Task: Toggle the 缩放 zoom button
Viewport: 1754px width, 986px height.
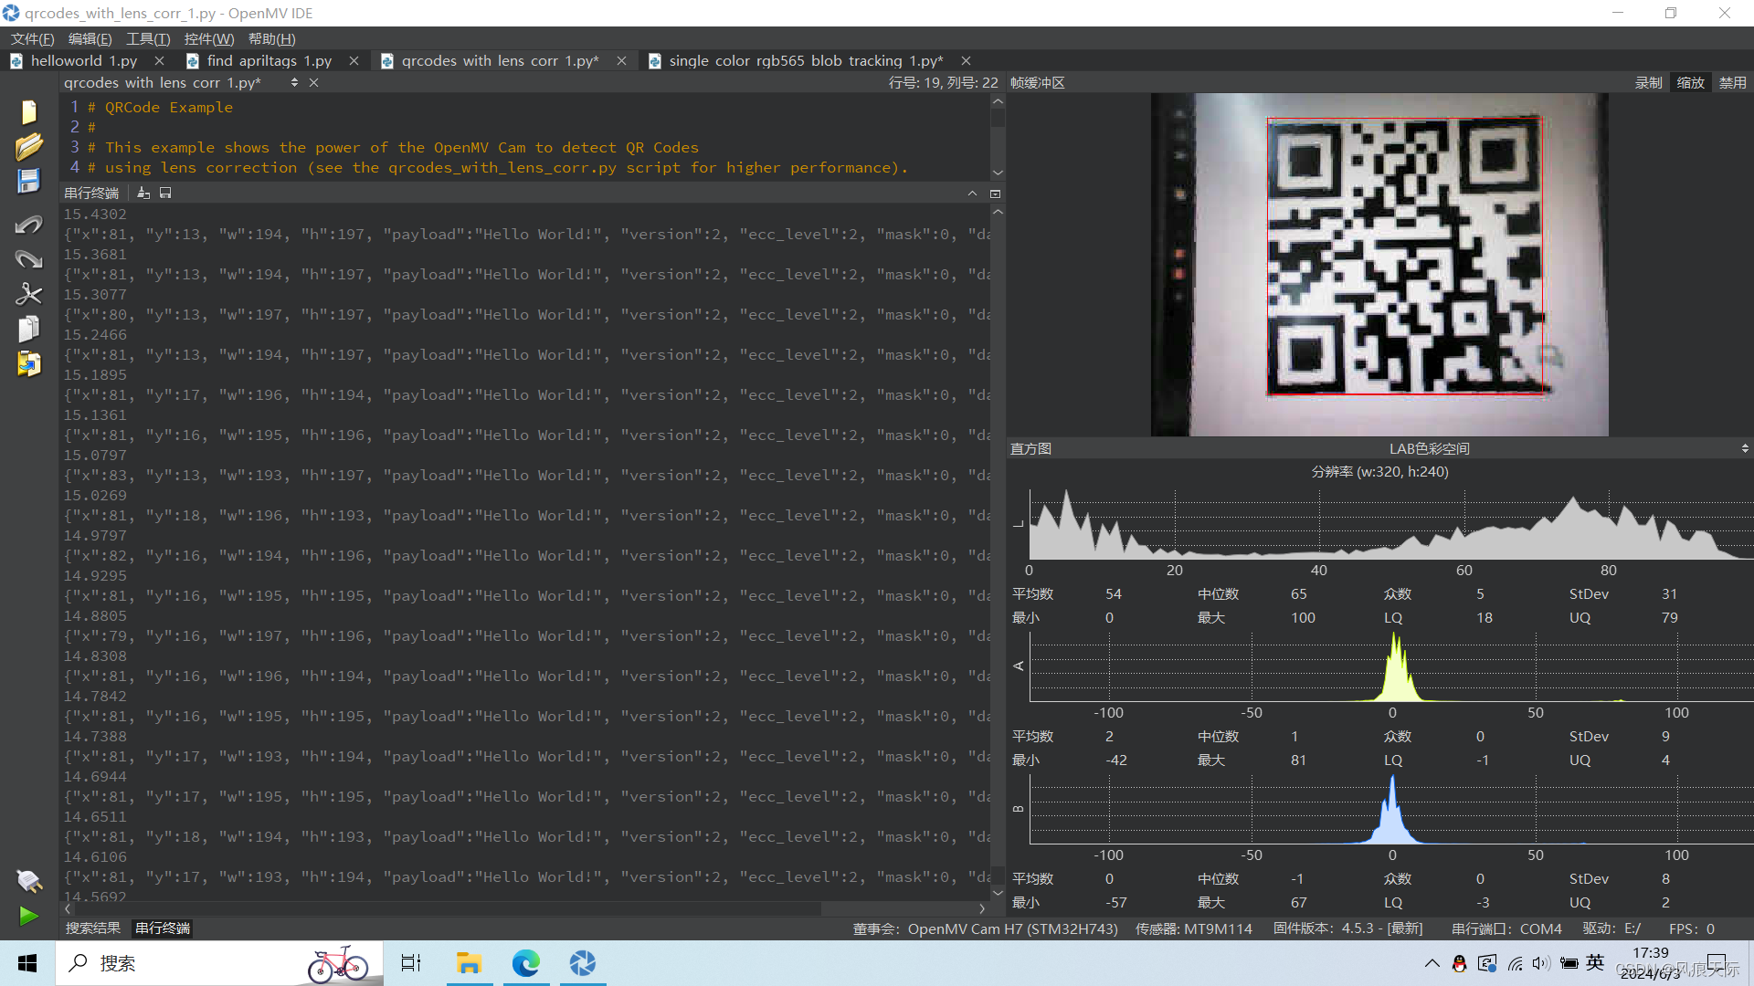Action: coord(1690,82)
